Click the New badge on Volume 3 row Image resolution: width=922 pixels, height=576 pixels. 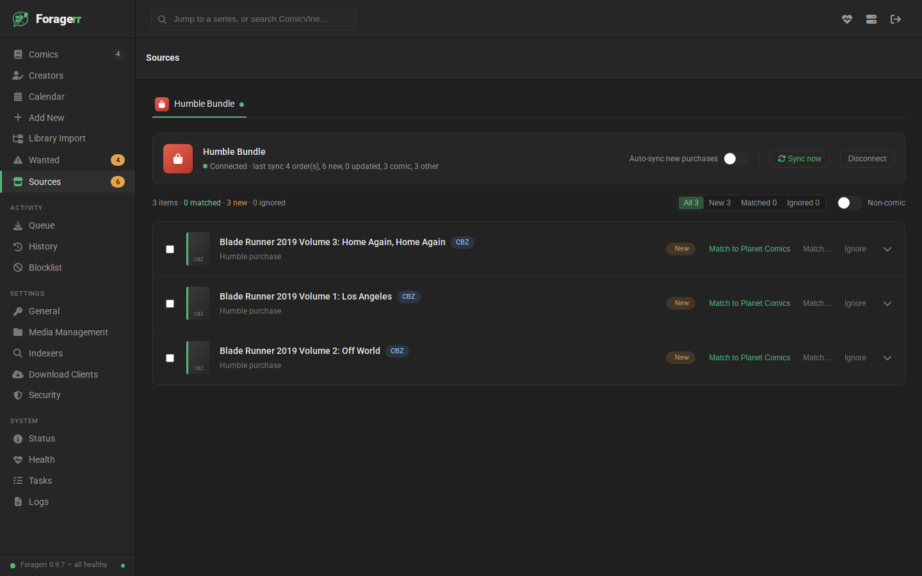point(681,249)
